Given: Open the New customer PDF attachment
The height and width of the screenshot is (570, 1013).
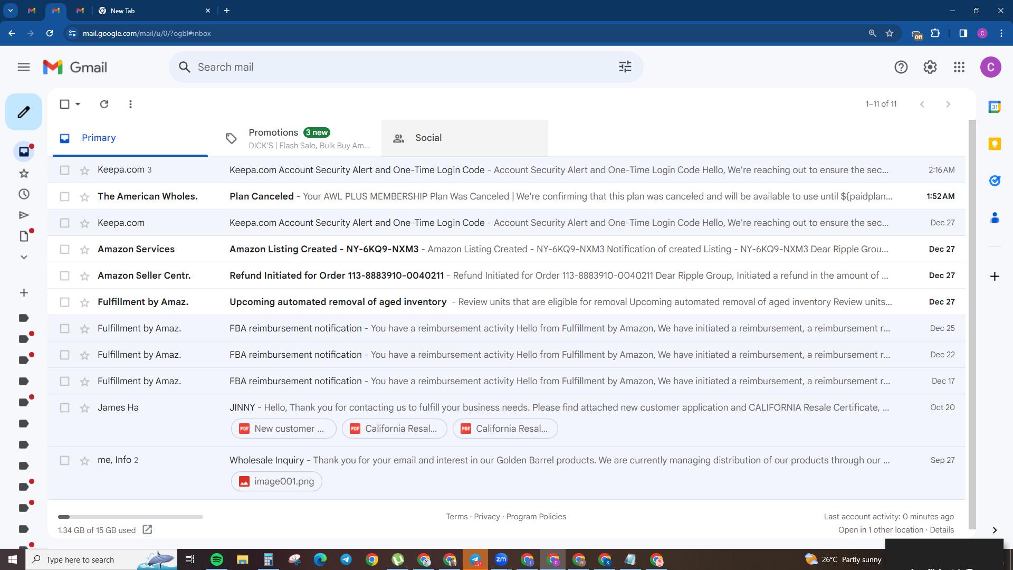Looking at the screenshot, I should (284, 429).
